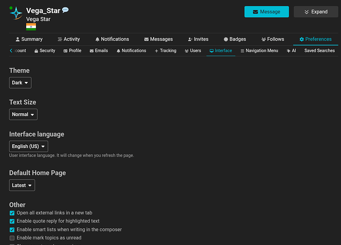
Task: Open the Theme dropdown set to Dark
Action: click(20, 83)
